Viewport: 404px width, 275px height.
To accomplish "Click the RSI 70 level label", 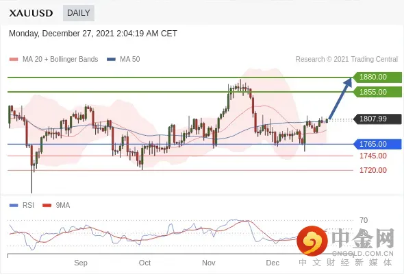I will [x=364, y=221].
